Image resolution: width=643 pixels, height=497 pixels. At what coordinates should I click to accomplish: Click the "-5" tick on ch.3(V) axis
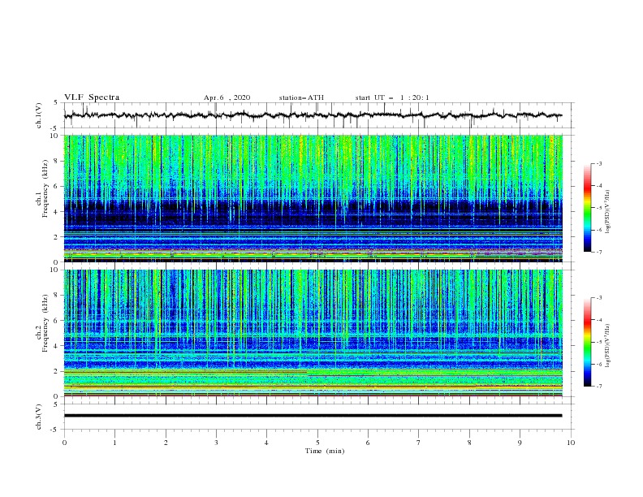point(55,430)
